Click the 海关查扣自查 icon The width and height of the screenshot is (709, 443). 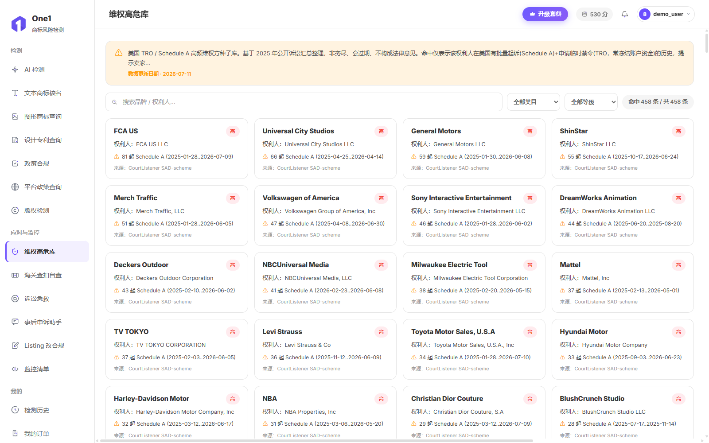(15, 275)
